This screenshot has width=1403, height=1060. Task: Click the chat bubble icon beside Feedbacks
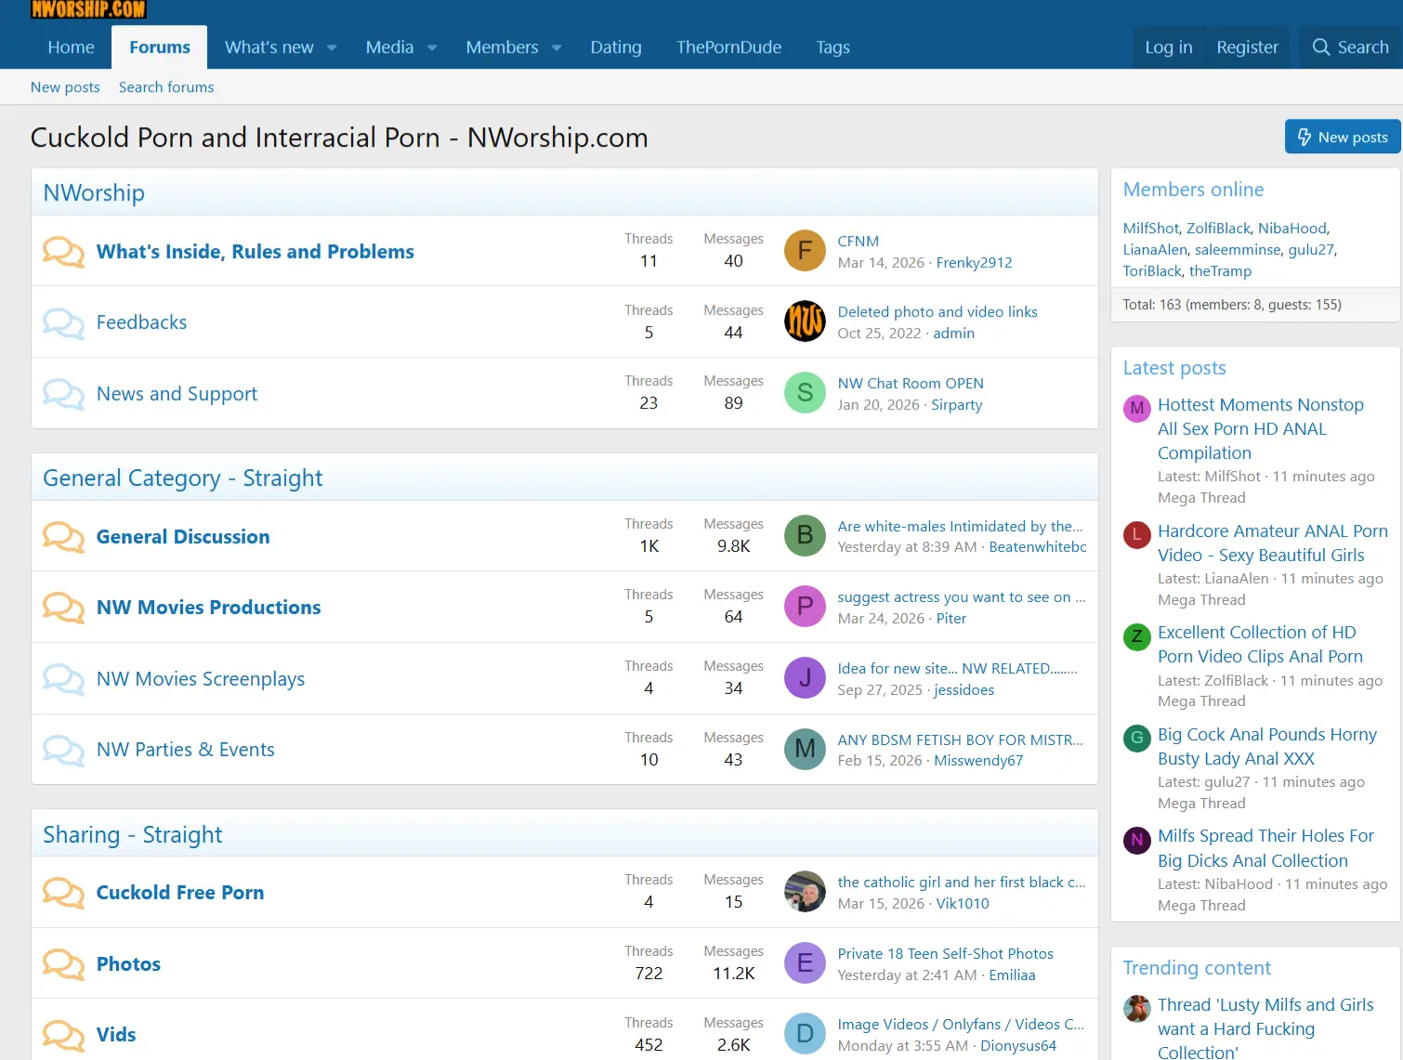pos(63,322)
